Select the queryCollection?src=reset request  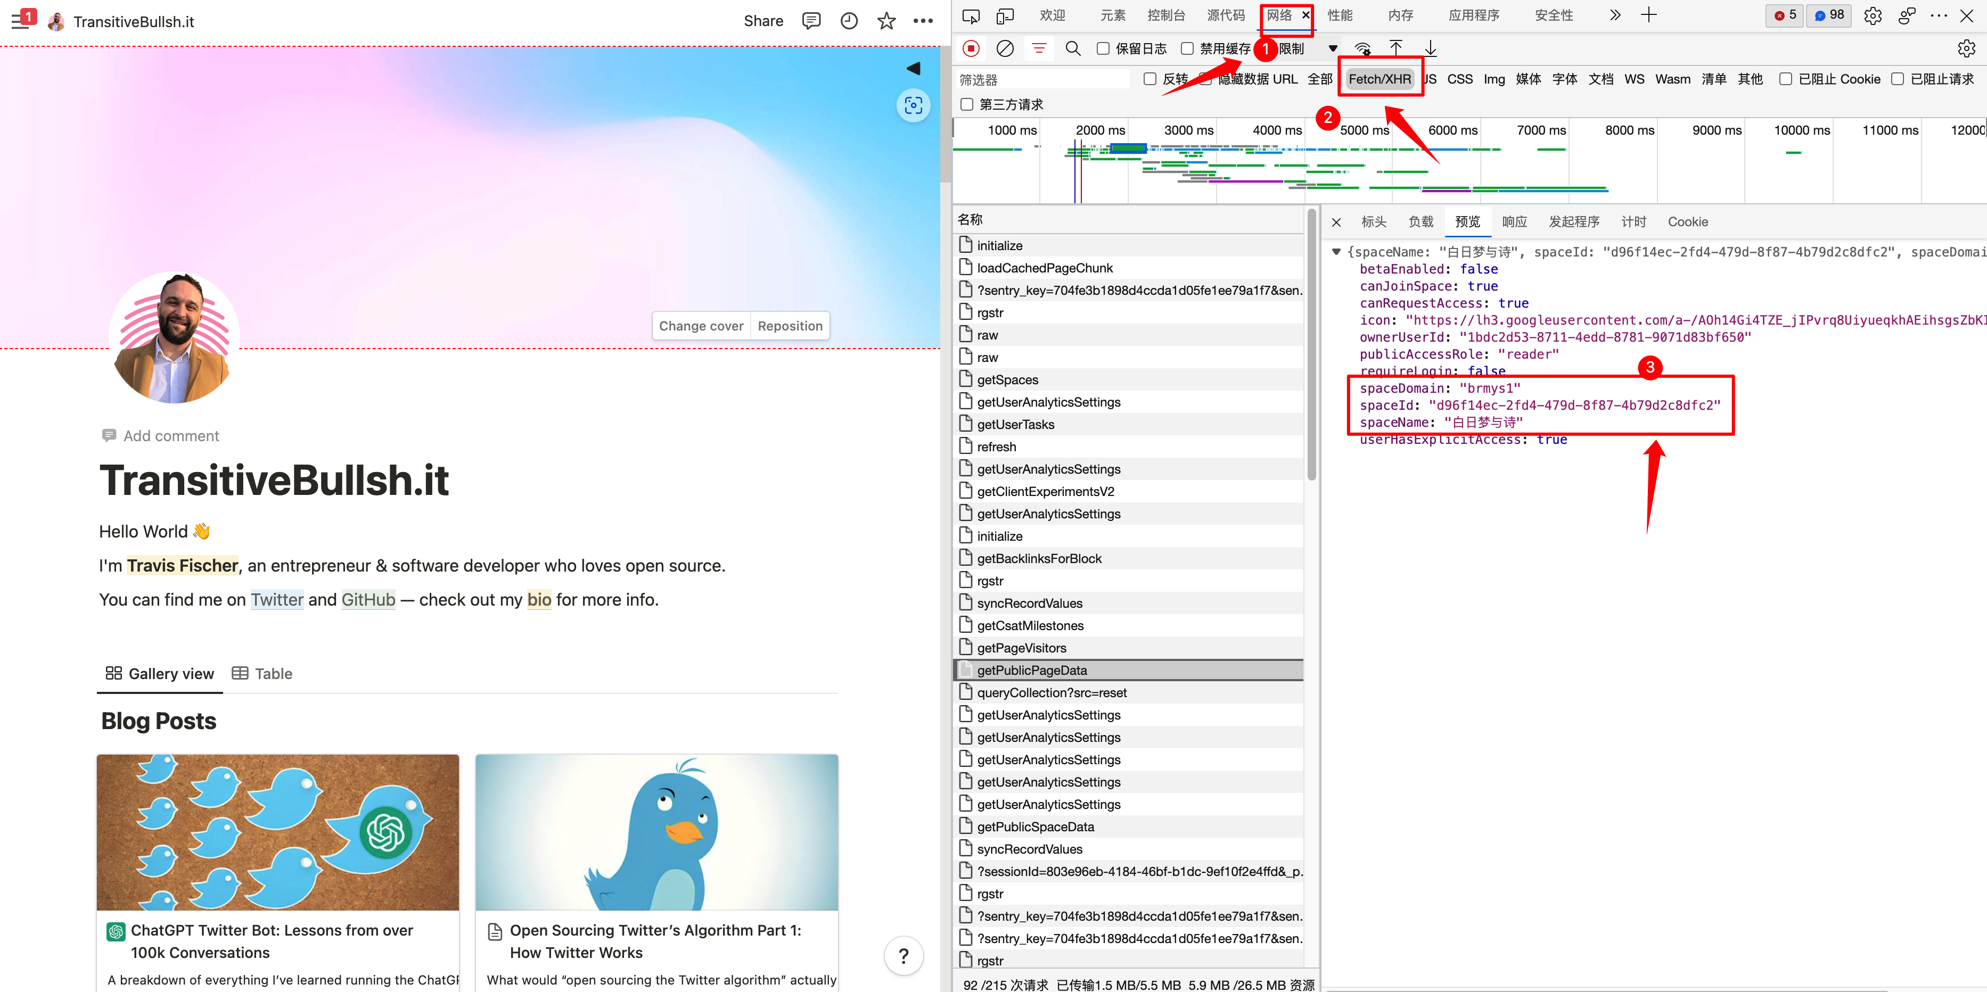click(1129, 692)
